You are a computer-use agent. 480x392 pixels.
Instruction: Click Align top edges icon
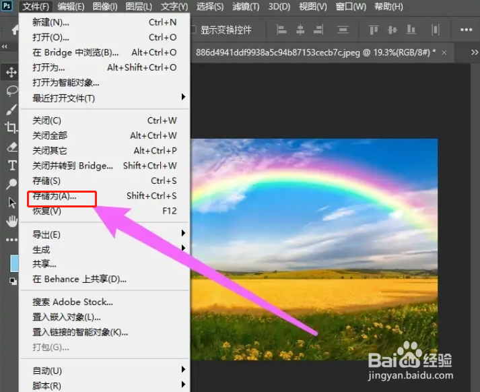[x=374, y=30]
